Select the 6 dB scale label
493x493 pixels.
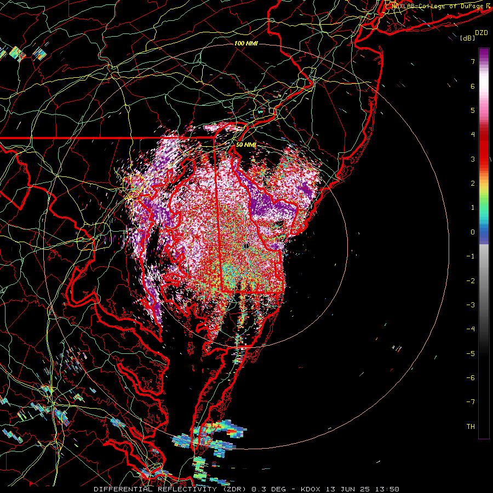[x=473, y=86]
